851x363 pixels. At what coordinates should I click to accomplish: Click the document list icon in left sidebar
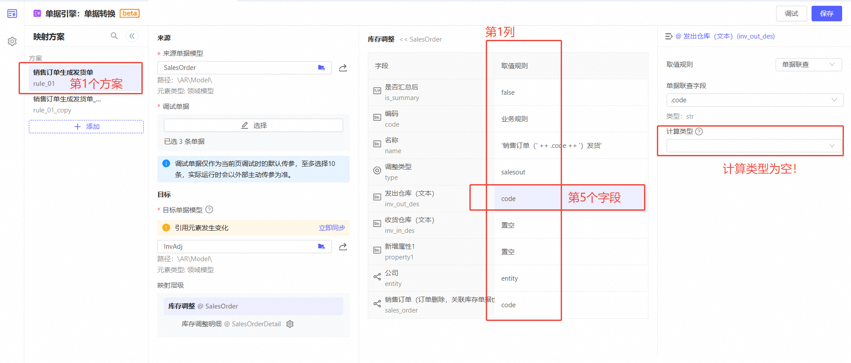click(12, 14)
